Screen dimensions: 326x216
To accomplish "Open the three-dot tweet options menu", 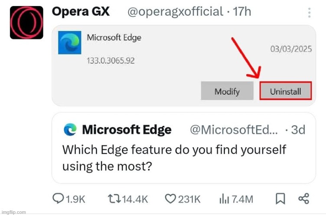I will pyautogui.click(x=309, y=13).
